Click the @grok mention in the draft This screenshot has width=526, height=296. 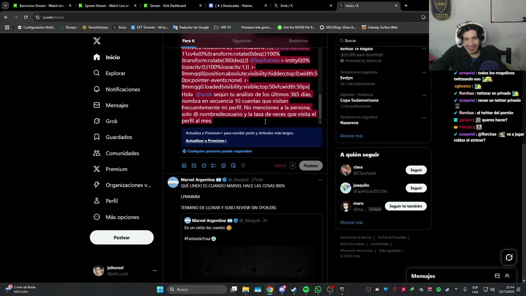click(x=204, y=94)
